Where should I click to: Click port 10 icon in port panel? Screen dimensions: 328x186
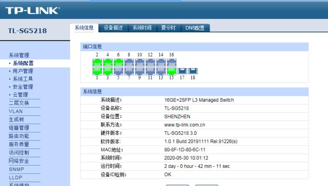(x=139, y=63)
